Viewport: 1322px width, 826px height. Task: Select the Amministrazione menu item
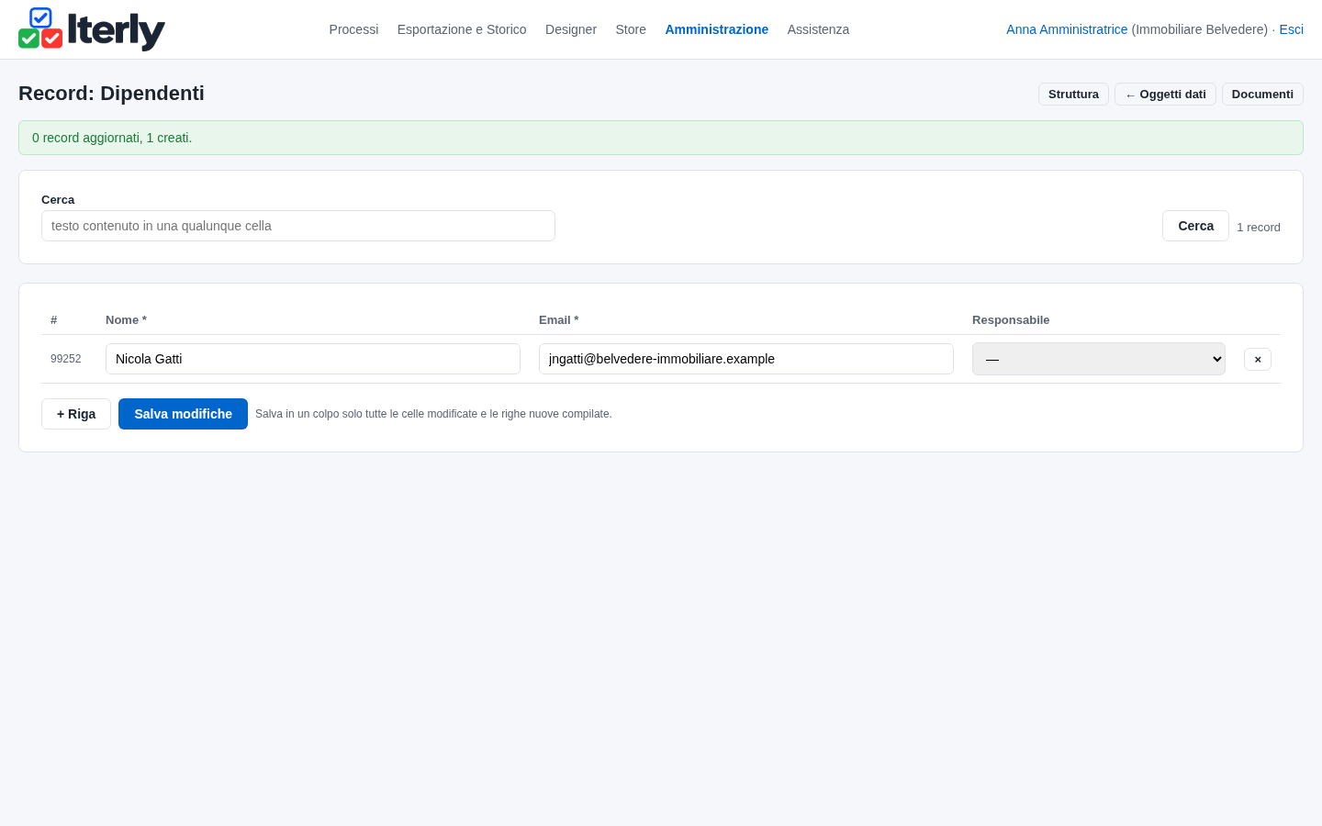717,29
